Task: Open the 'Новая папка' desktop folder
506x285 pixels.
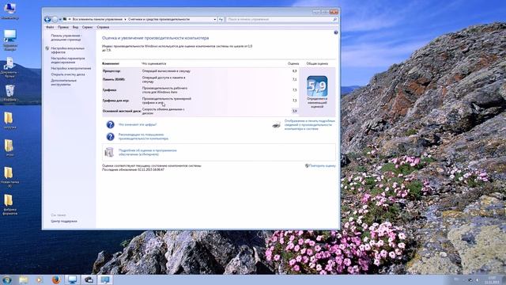Action: (x=9, y=177)
